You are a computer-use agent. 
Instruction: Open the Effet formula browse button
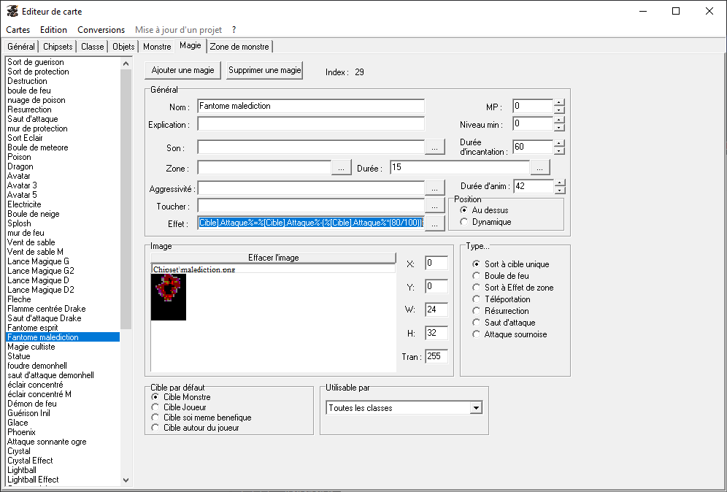[434, 223]
